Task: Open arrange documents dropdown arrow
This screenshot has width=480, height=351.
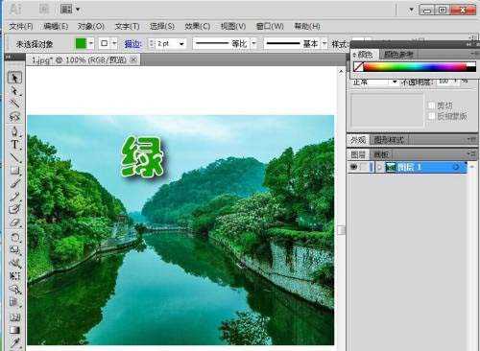Action: pos(78,10)
